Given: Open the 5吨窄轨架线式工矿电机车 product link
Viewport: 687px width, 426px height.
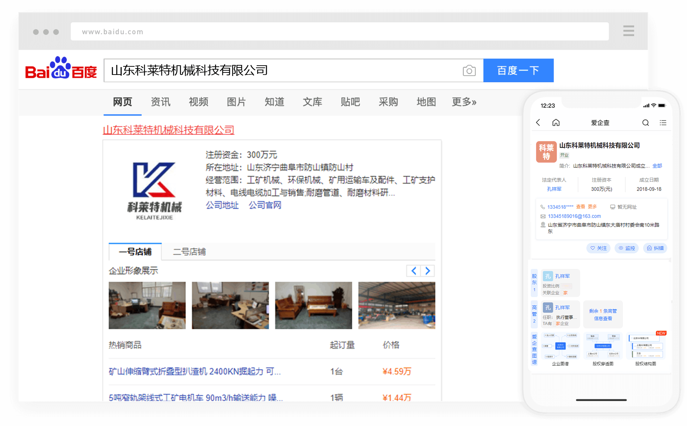Looking at the screenshot, I should click(x=196, y=398).
